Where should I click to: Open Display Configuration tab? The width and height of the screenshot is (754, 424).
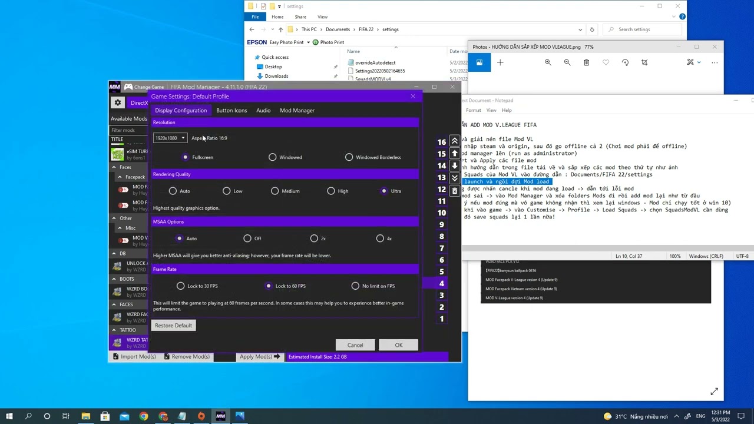(181, 110)
